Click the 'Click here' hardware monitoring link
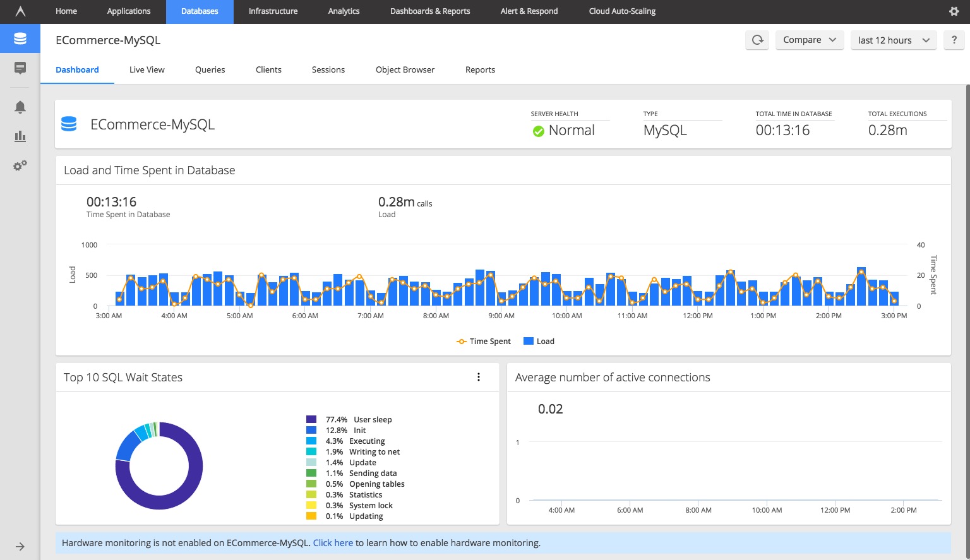 [333, 543]
